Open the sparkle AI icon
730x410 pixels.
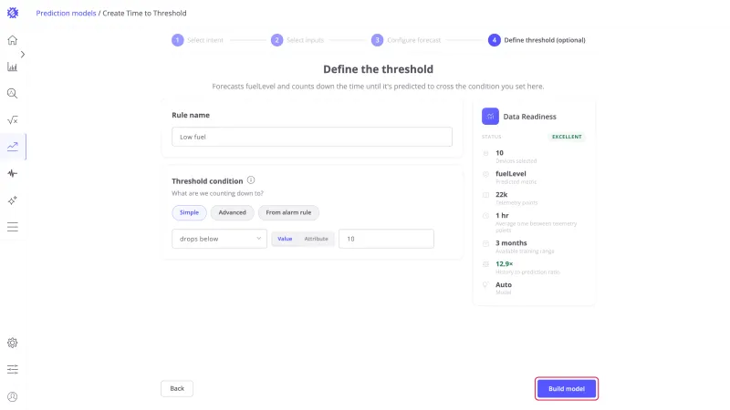pos(13,200)
